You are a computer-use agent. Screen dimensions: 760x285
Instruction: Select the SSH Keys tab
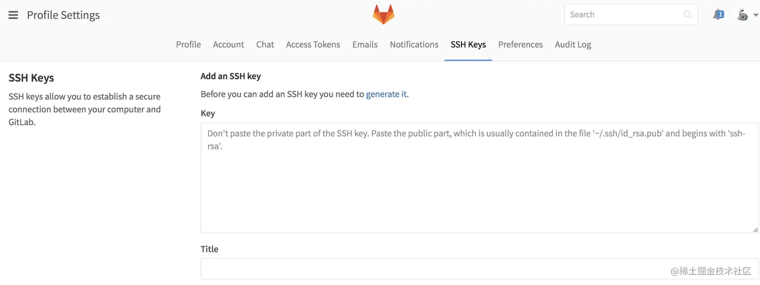click(468, 44)
